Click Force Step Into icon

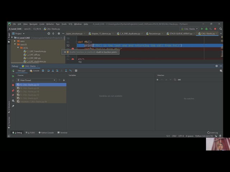pyautogui.click(x=61, y=71)
